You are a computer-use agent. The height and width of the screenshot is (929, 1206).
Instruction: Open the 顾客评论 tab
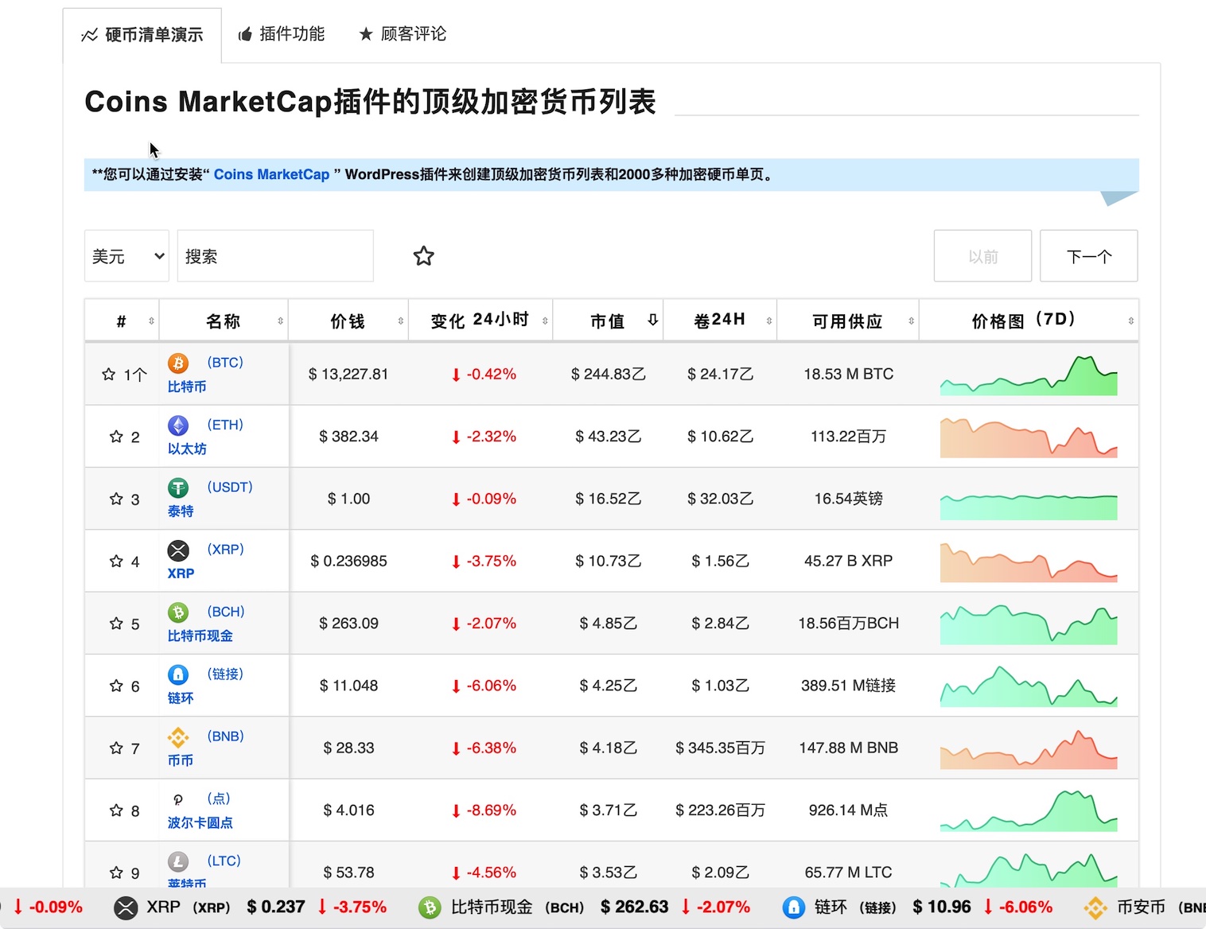tap(403, 34)
